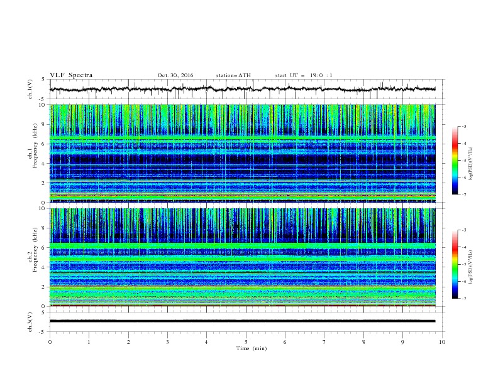Click the 'station=ATH' label
This screenshot has height=384, width=498.
pos(233,75)
